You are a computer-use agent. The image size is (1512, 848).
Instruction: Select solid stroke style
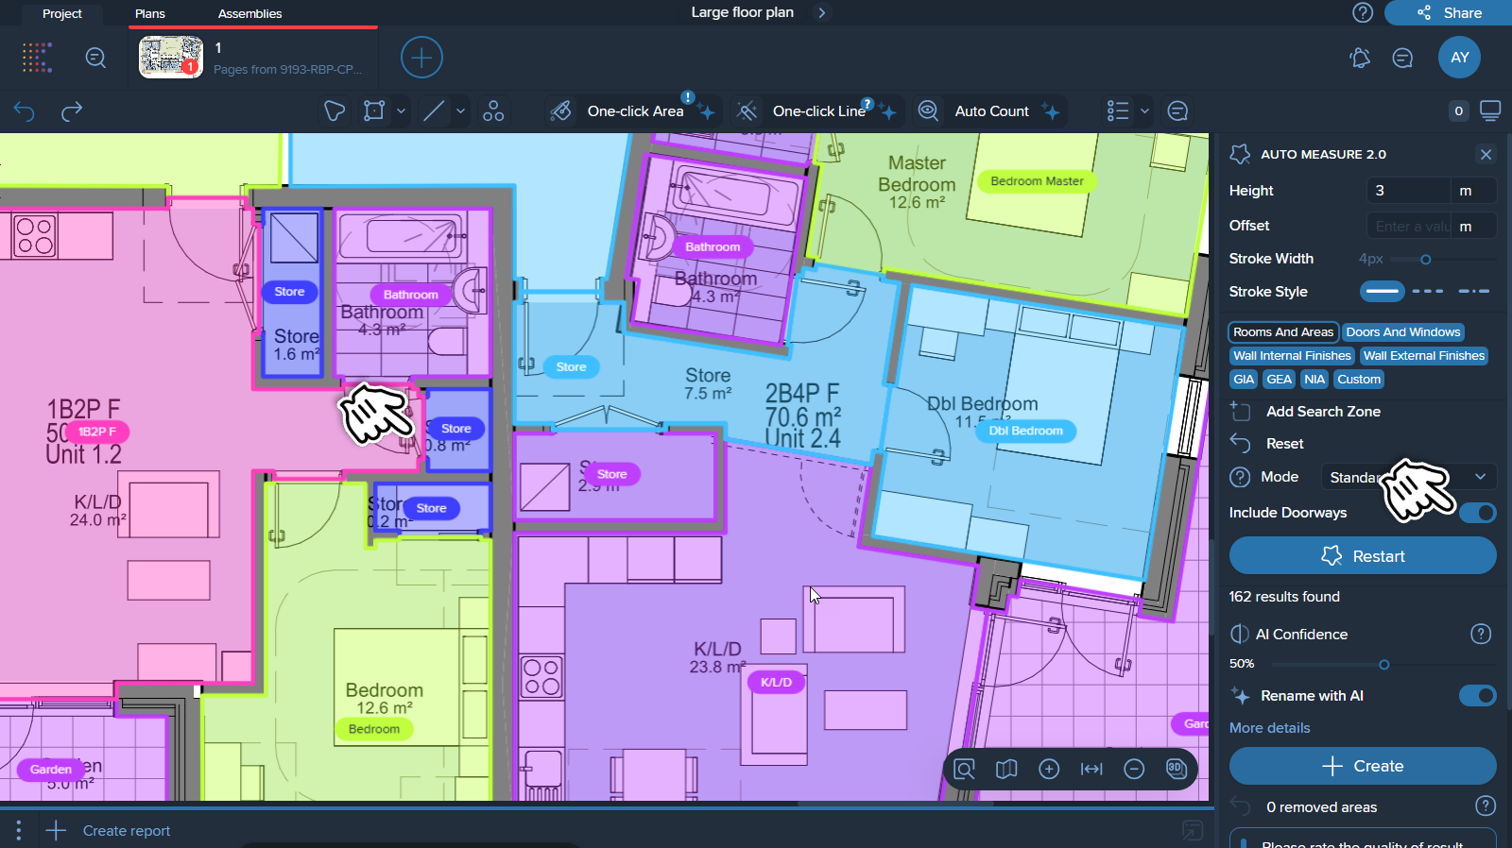coord(1383,291)
